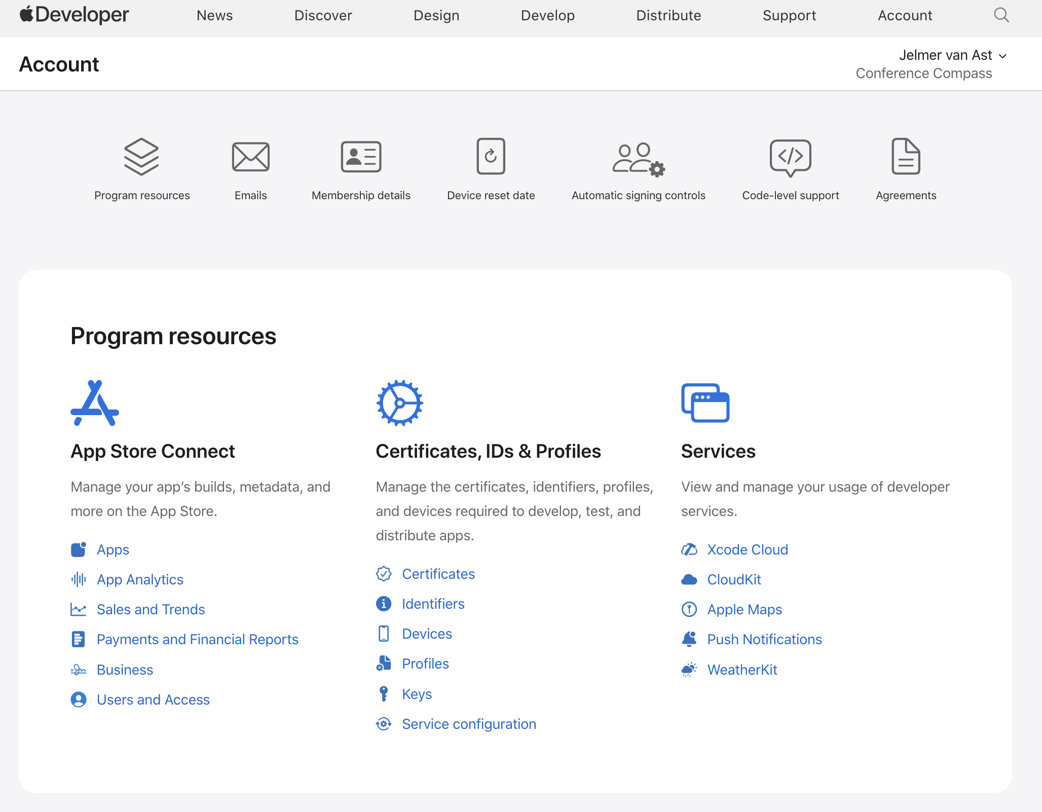Click the Payments and Financial Reports link
1042x812 pixels.
coord(198,639)
